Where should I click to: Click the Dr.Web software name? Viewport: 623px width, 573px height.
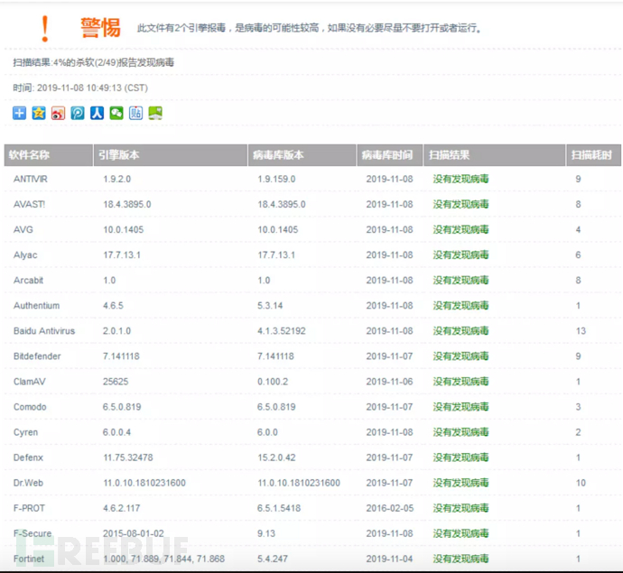(x=28, y=484)
